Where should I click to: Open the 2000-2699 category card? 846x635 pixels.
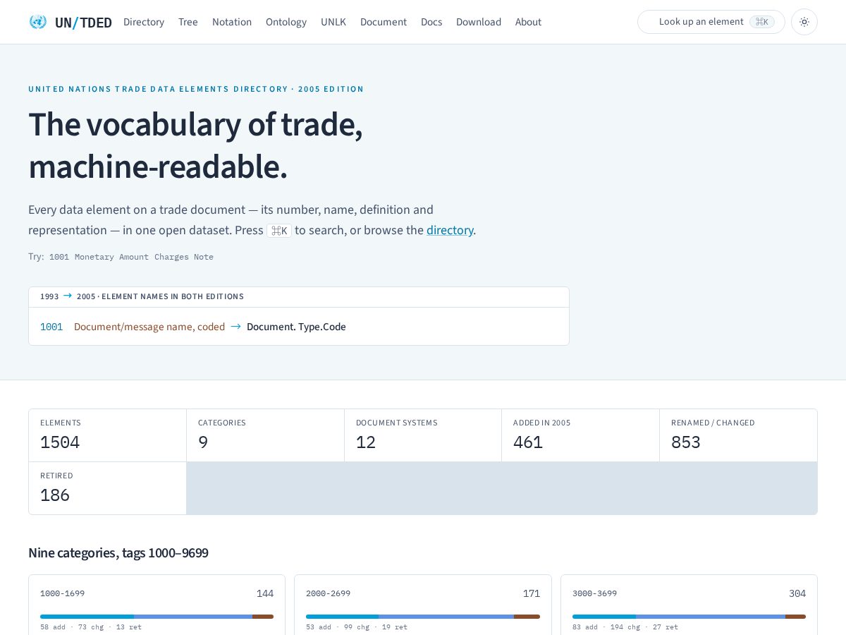[x=423, y=605]
